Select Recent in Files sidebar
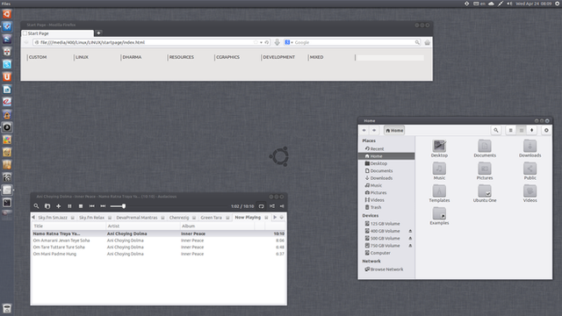This screenshot has width=562, height=316. 386,148
